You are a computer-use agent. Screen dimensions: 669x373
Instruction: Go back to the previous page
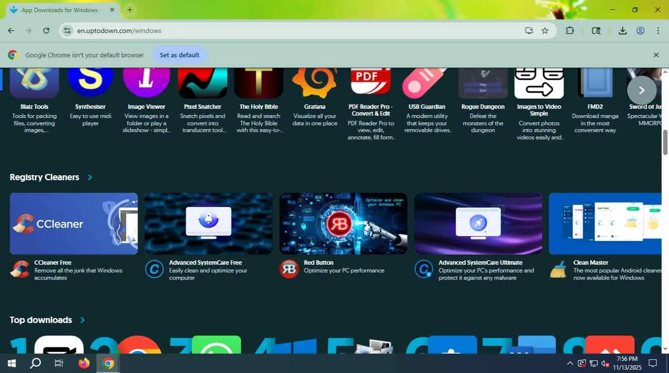[11, 31]
